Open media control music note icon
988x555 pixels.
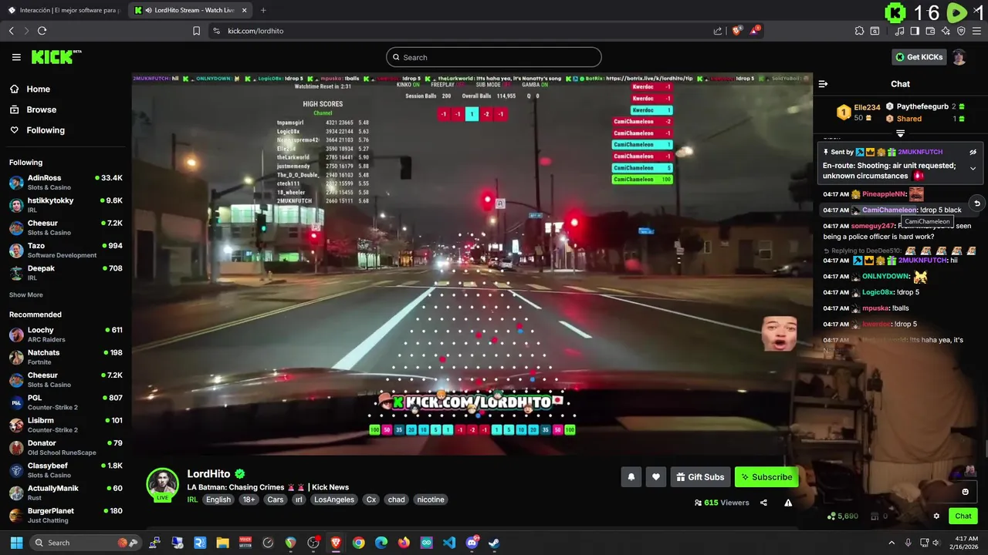[x=899, y=31]
